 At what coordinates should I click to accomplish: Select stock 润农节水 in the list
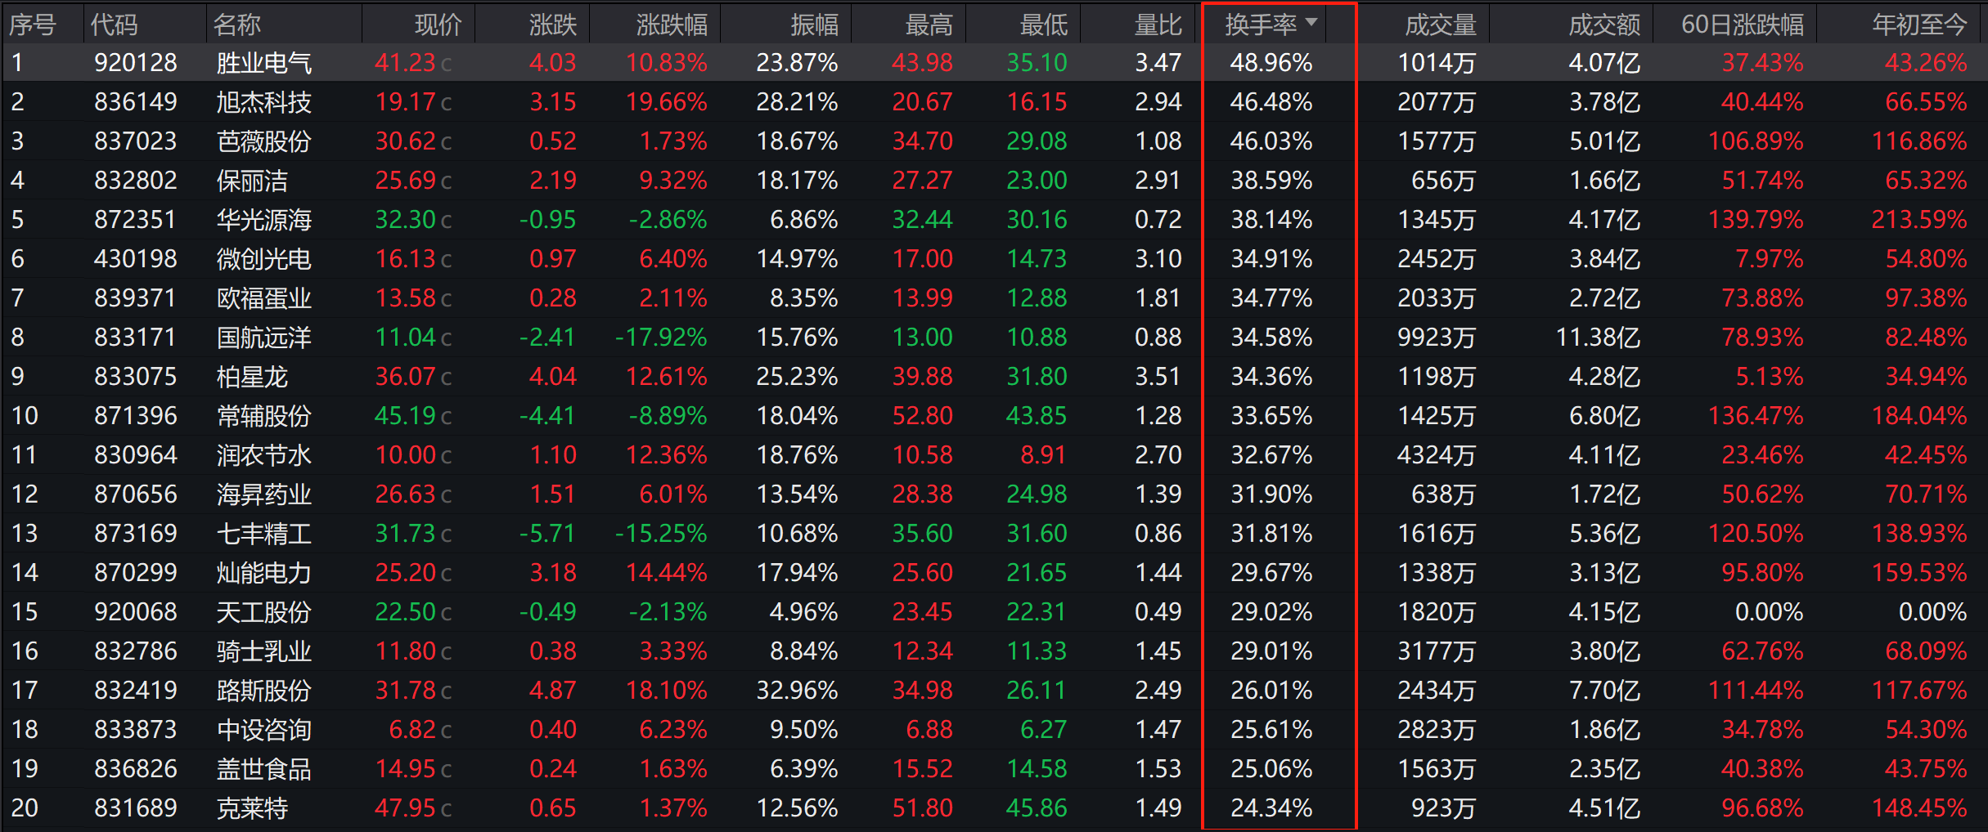tap(263, 455)
